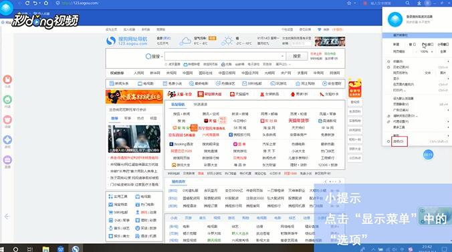Open the pink sidebar app icon

[7, 120]
